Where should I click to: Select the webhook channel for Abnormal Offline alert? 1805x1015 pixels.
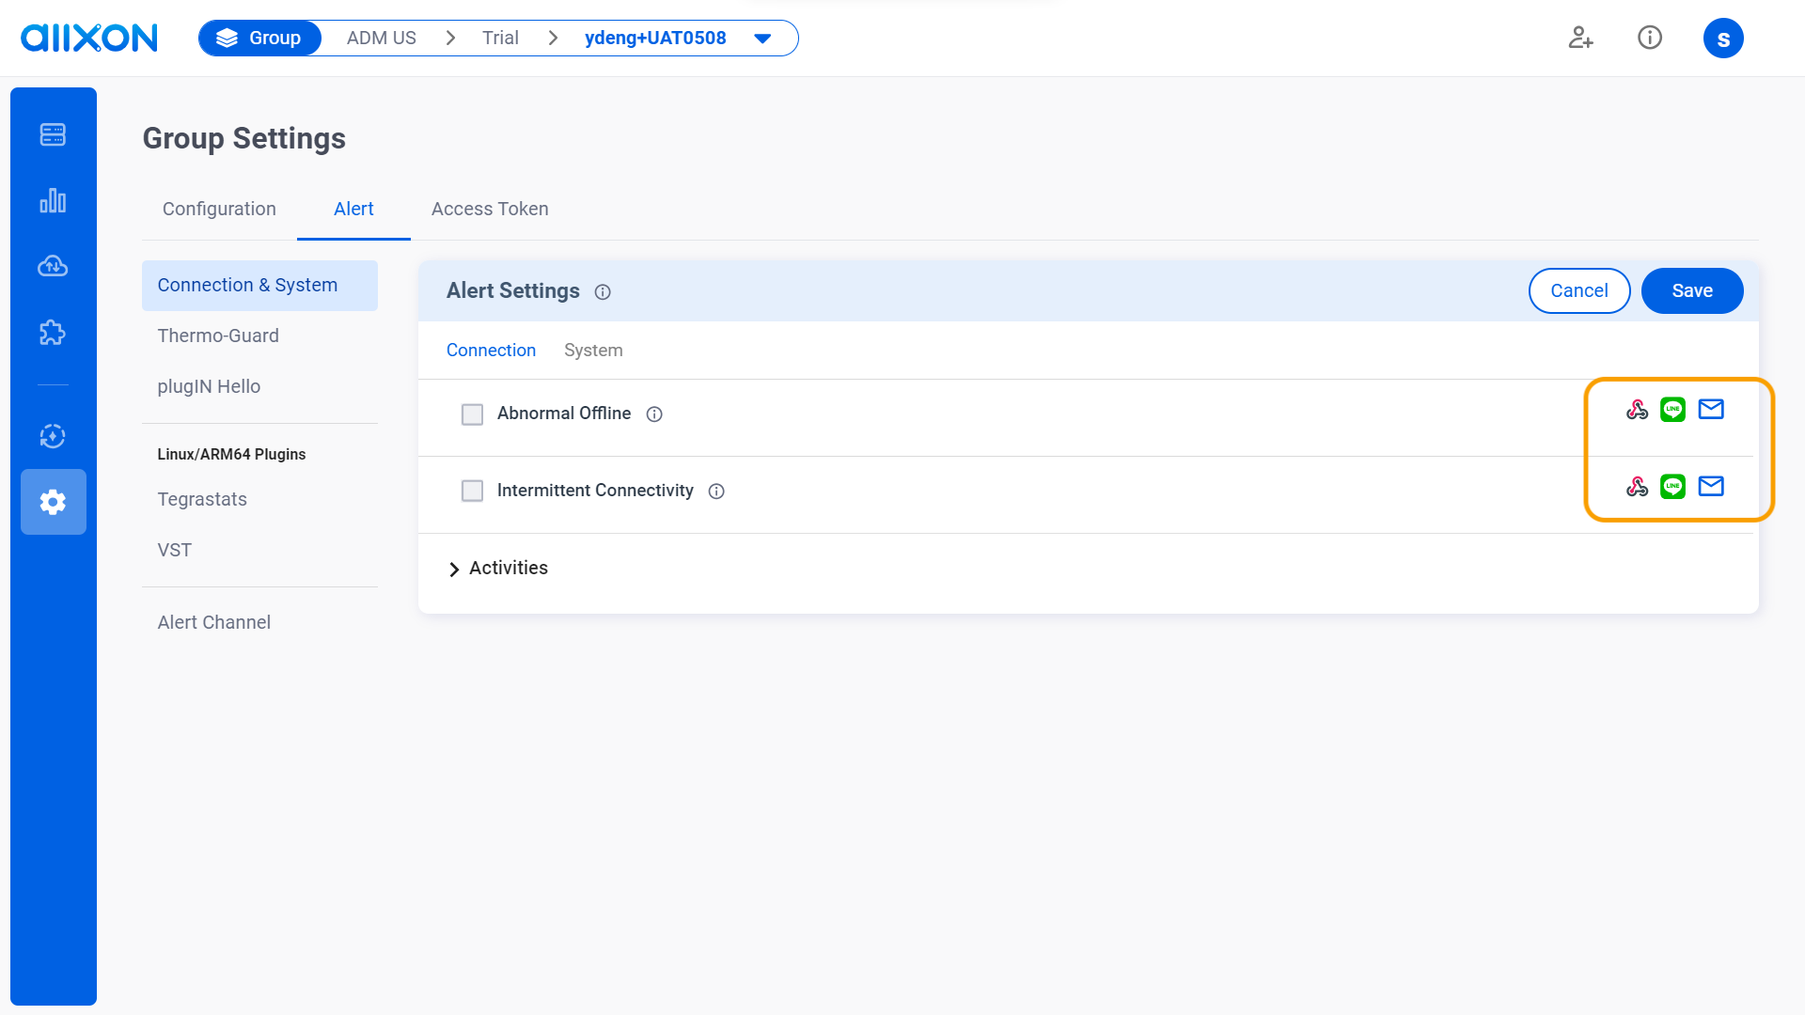[x=1637, y=409]
